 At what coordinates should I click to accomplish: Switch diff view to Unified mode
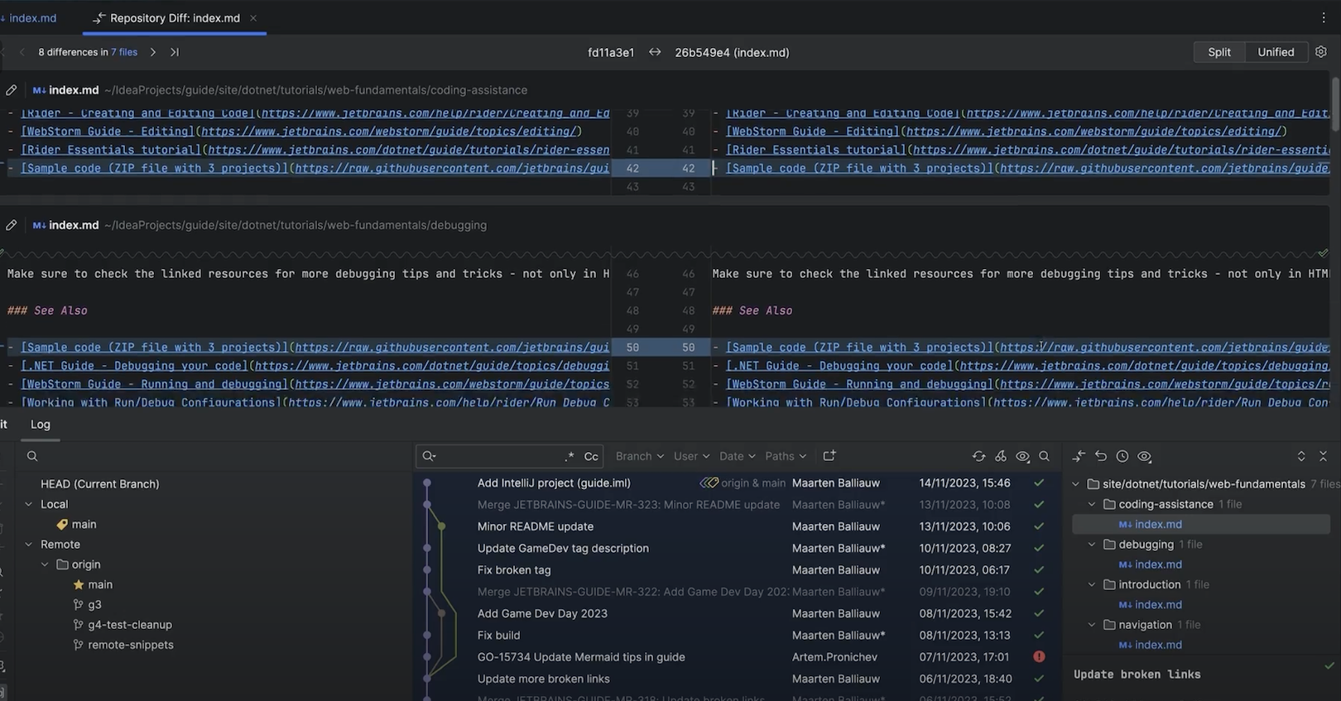click(1275, 52)
